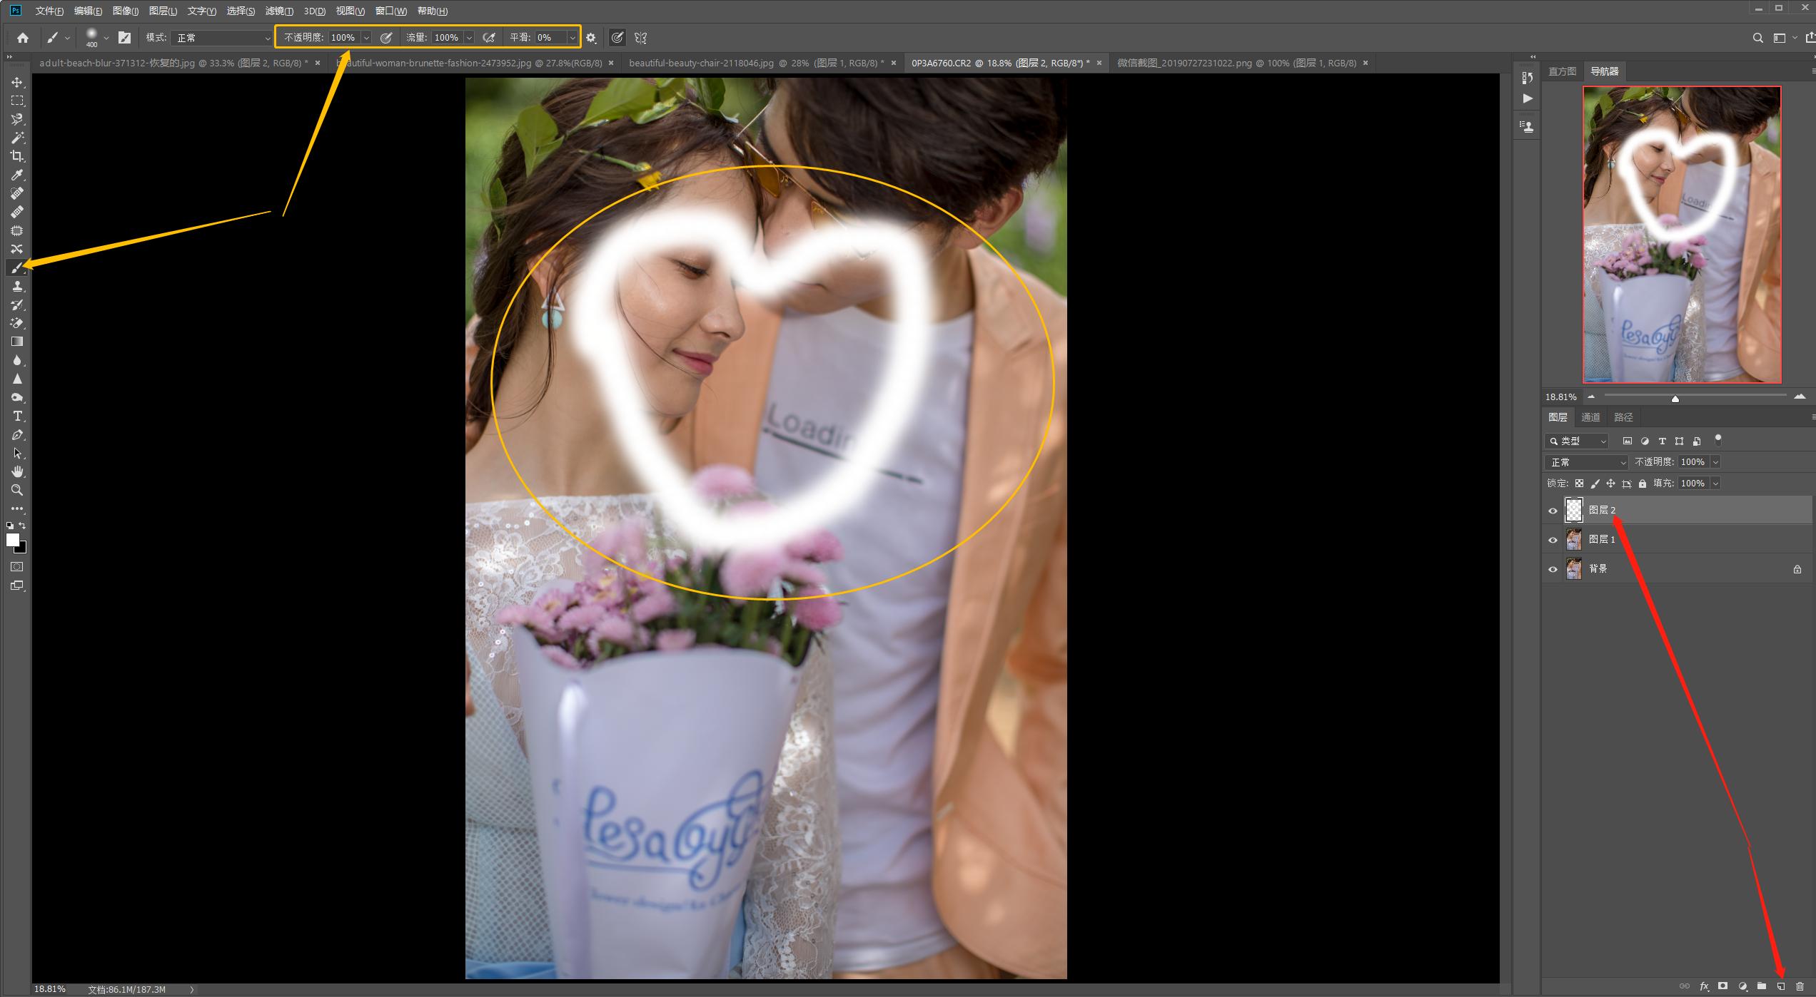Toggle visibility of 图层 1
Screen dimensions: 1816x997
tap(1553, 540)
